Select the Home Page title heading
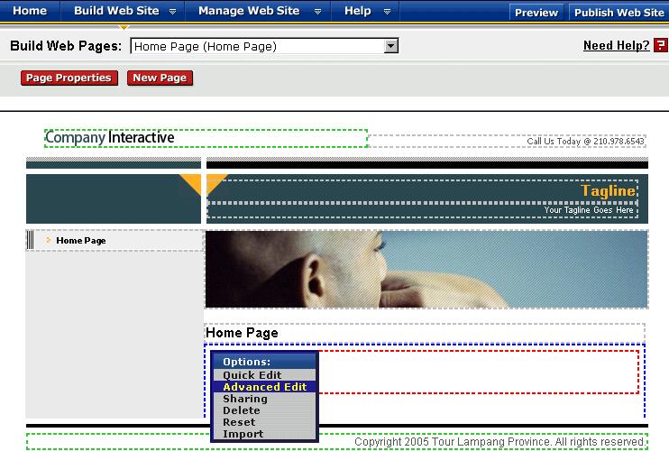 point(242,333)
